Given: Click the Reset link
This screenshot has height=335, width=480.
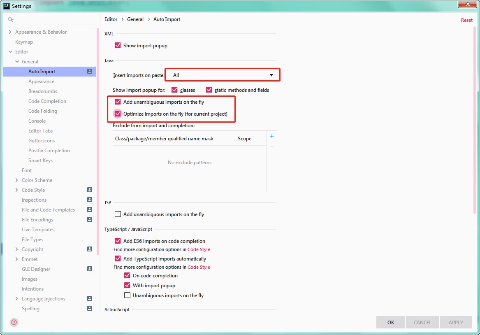Looking at the screenshot, I should tap(466, 20).
